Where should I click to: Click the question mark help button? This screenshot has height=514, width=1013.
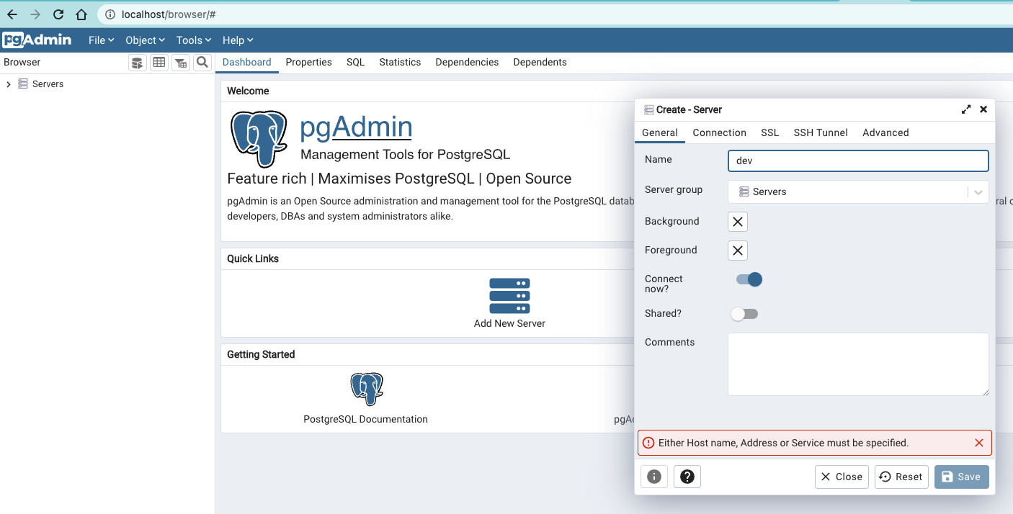coord(687,477)
